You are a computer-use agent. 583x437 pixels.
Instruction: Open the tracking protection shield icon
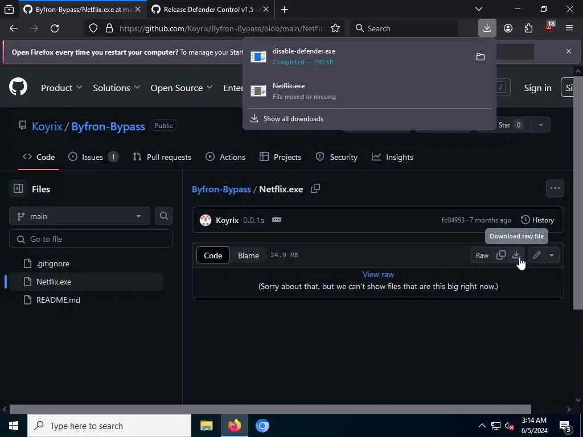[93, 28]
